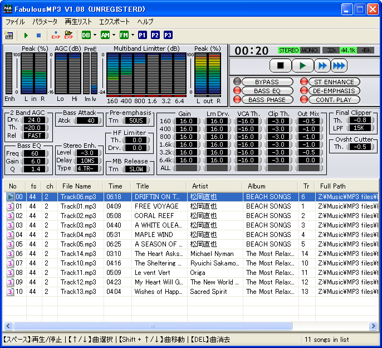Switch output to MONO
Screen dimensions: 382x348
310,50
